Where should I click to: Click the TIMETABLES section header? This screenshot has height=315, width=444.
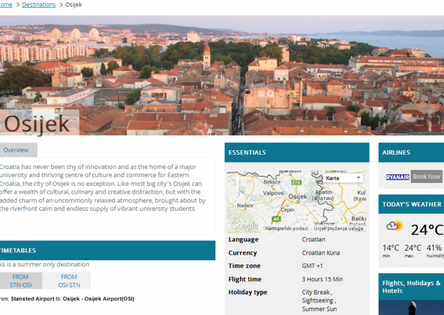(x=107, y=251)
